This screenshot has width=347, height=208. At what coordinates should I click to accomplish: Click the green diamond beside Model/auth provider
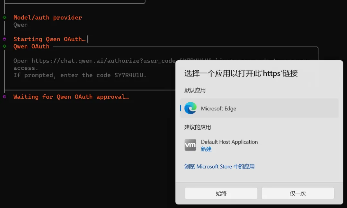4,17
